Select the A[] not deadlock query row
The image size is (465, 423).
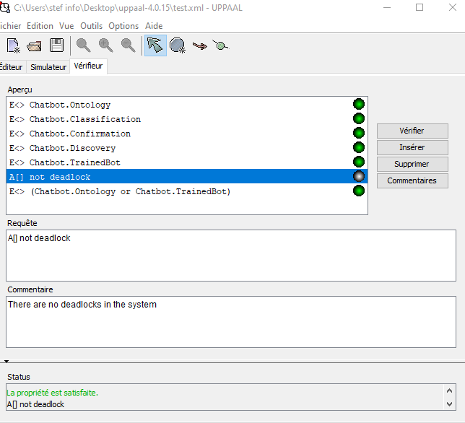point(187,176)
